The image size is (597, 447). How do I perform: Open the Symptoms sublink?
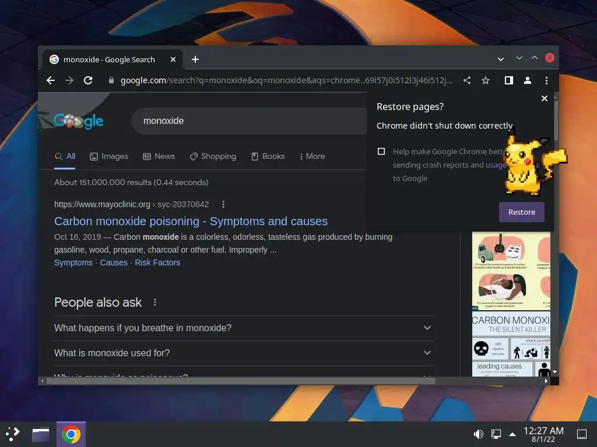(73, 262)
